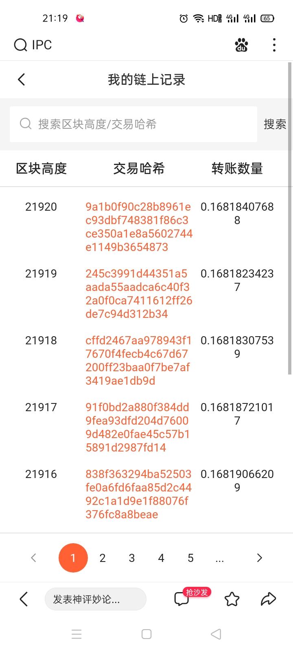This screenshot has width=293, height=652.
Task: Tap the alarm clock icon in status bar
Action: [x=183, y=18]
